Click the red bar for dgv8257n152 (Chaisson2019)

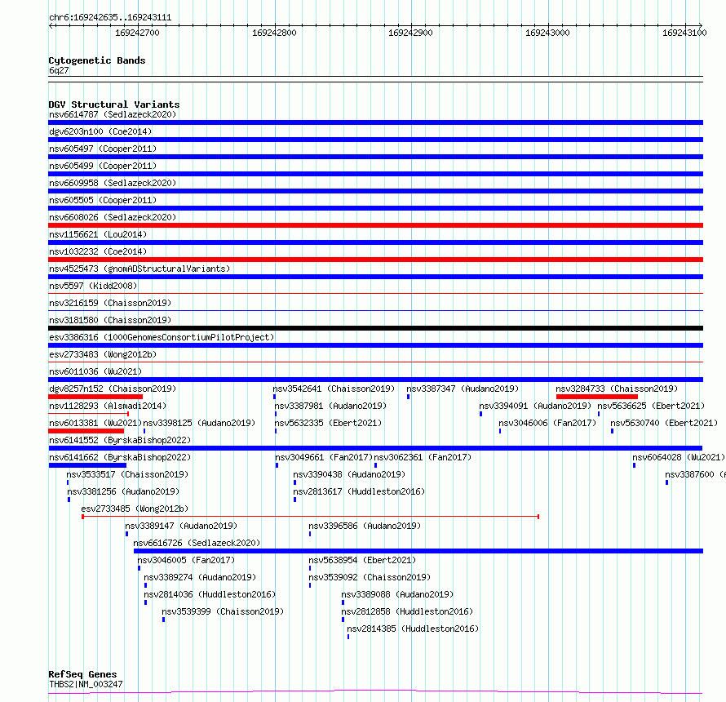point(95,397)
